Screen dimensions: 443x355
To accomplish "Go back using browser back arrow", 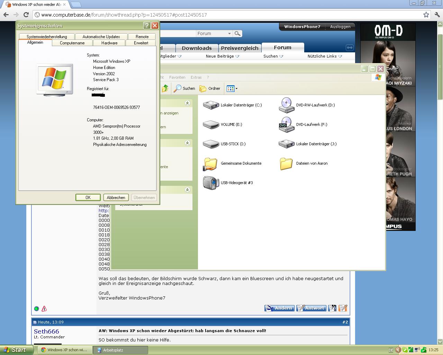I will [6, 15].
